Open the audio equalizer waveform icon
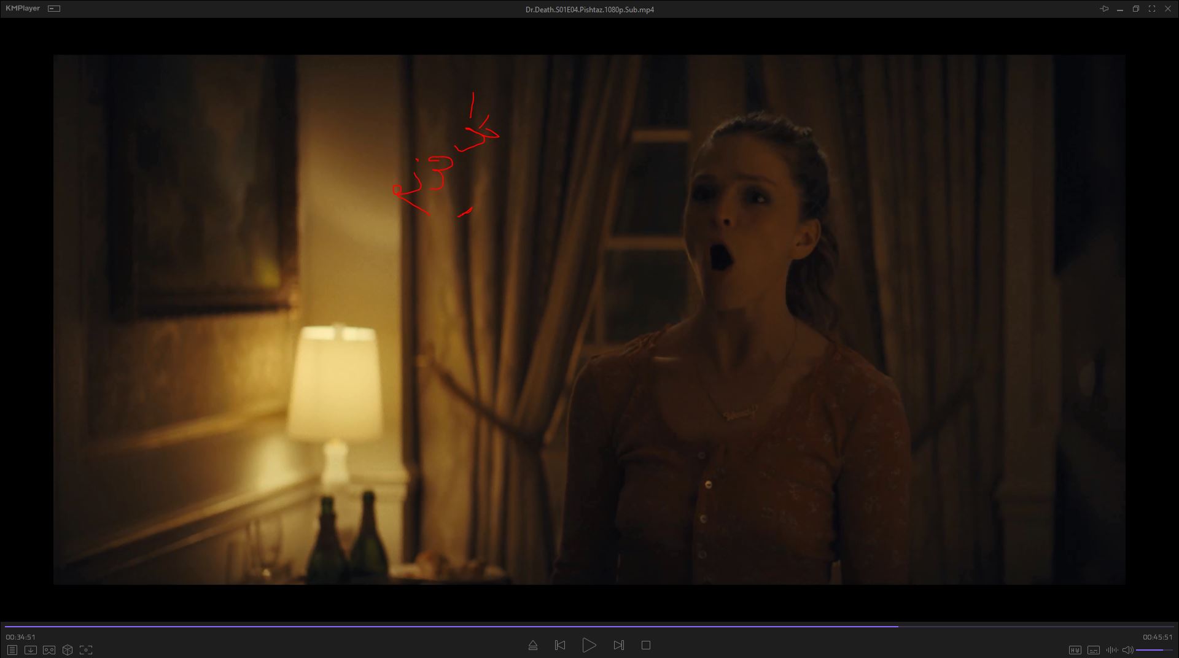1179x658 pixels. (x=1111, y=650)
